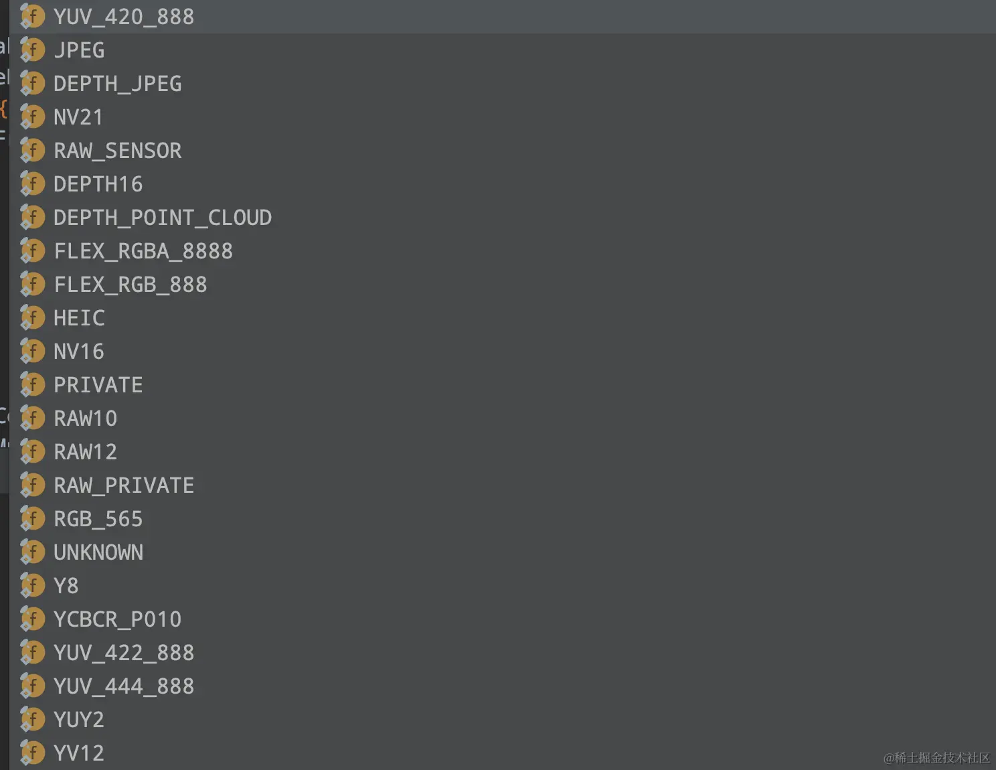Click the field icon next to NV21

32,117
